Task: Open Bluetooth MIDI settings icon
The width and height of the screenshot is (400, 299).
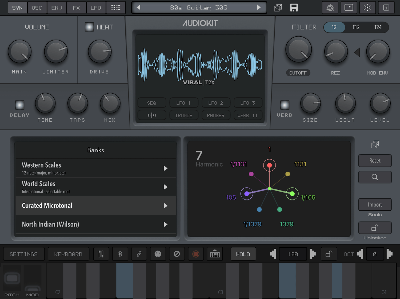Action: 120,254
